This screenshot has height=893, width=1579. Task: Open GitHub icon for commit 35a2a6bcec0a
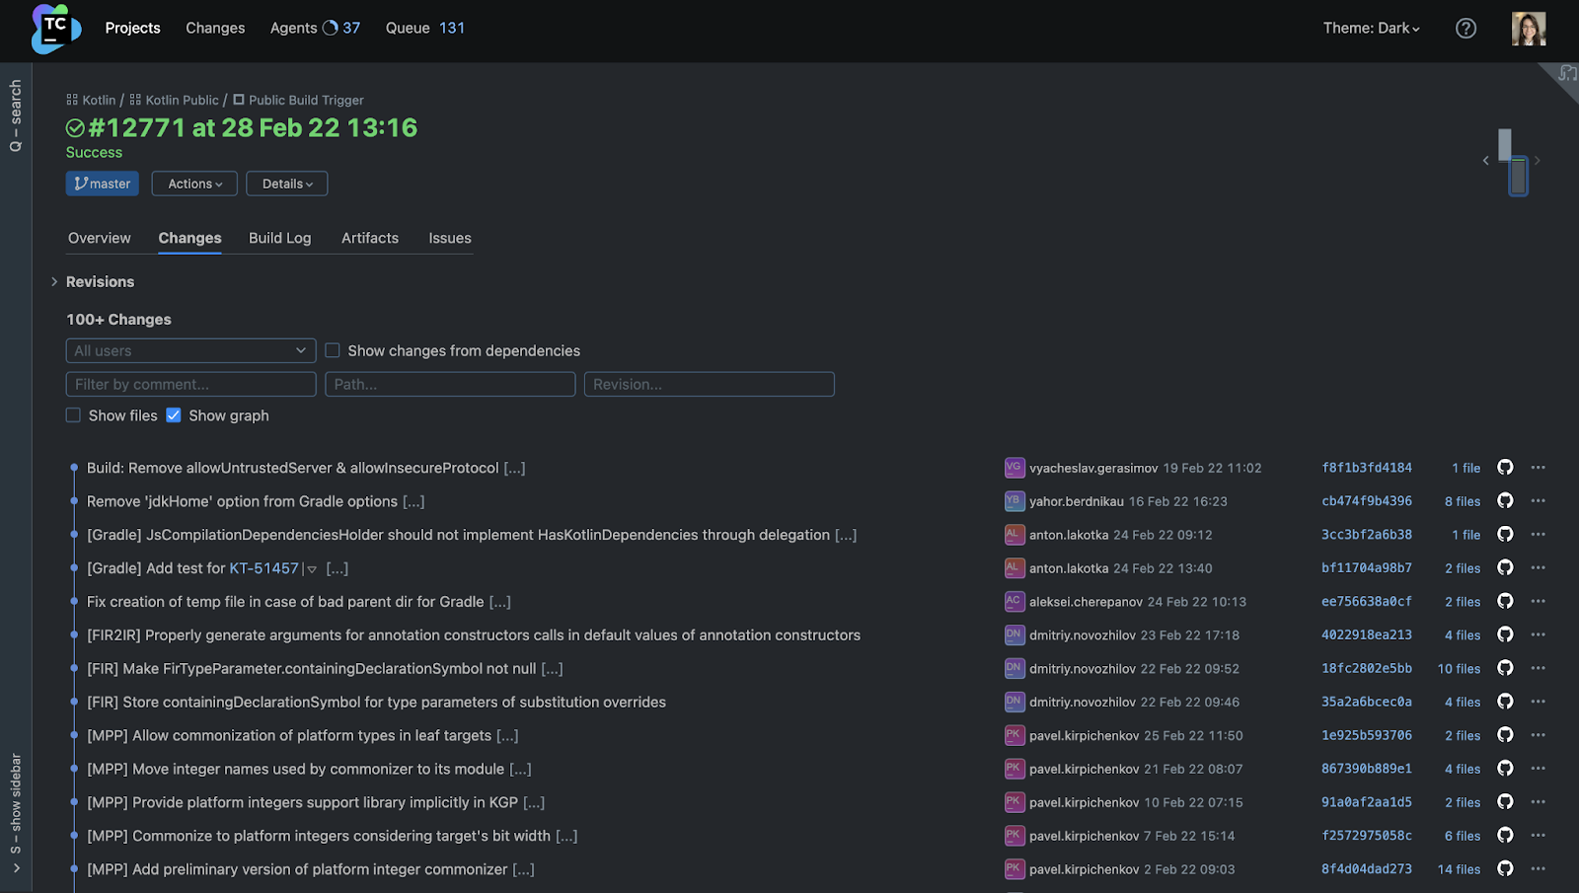coord(1505,702)
